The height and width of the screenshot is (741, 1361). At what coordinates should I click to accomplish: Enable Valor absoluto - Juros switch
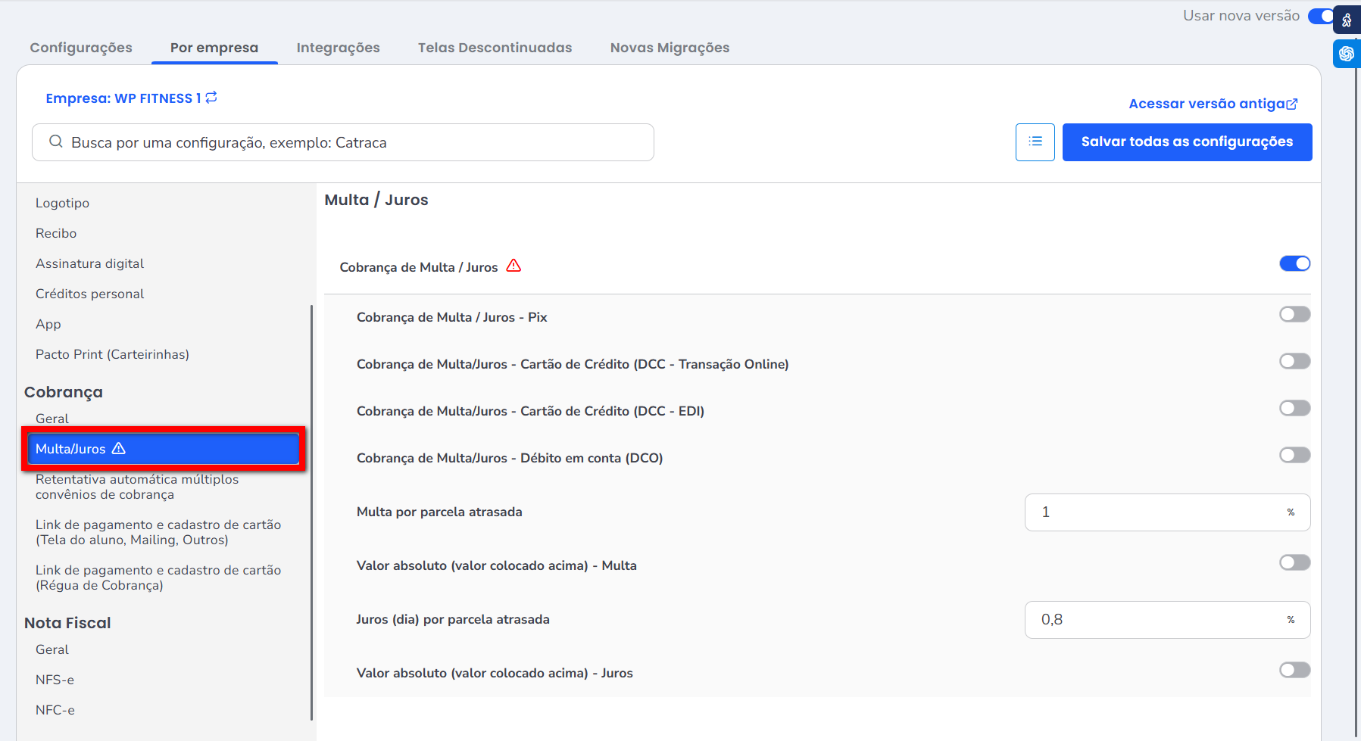click(x=1294, y=670)
